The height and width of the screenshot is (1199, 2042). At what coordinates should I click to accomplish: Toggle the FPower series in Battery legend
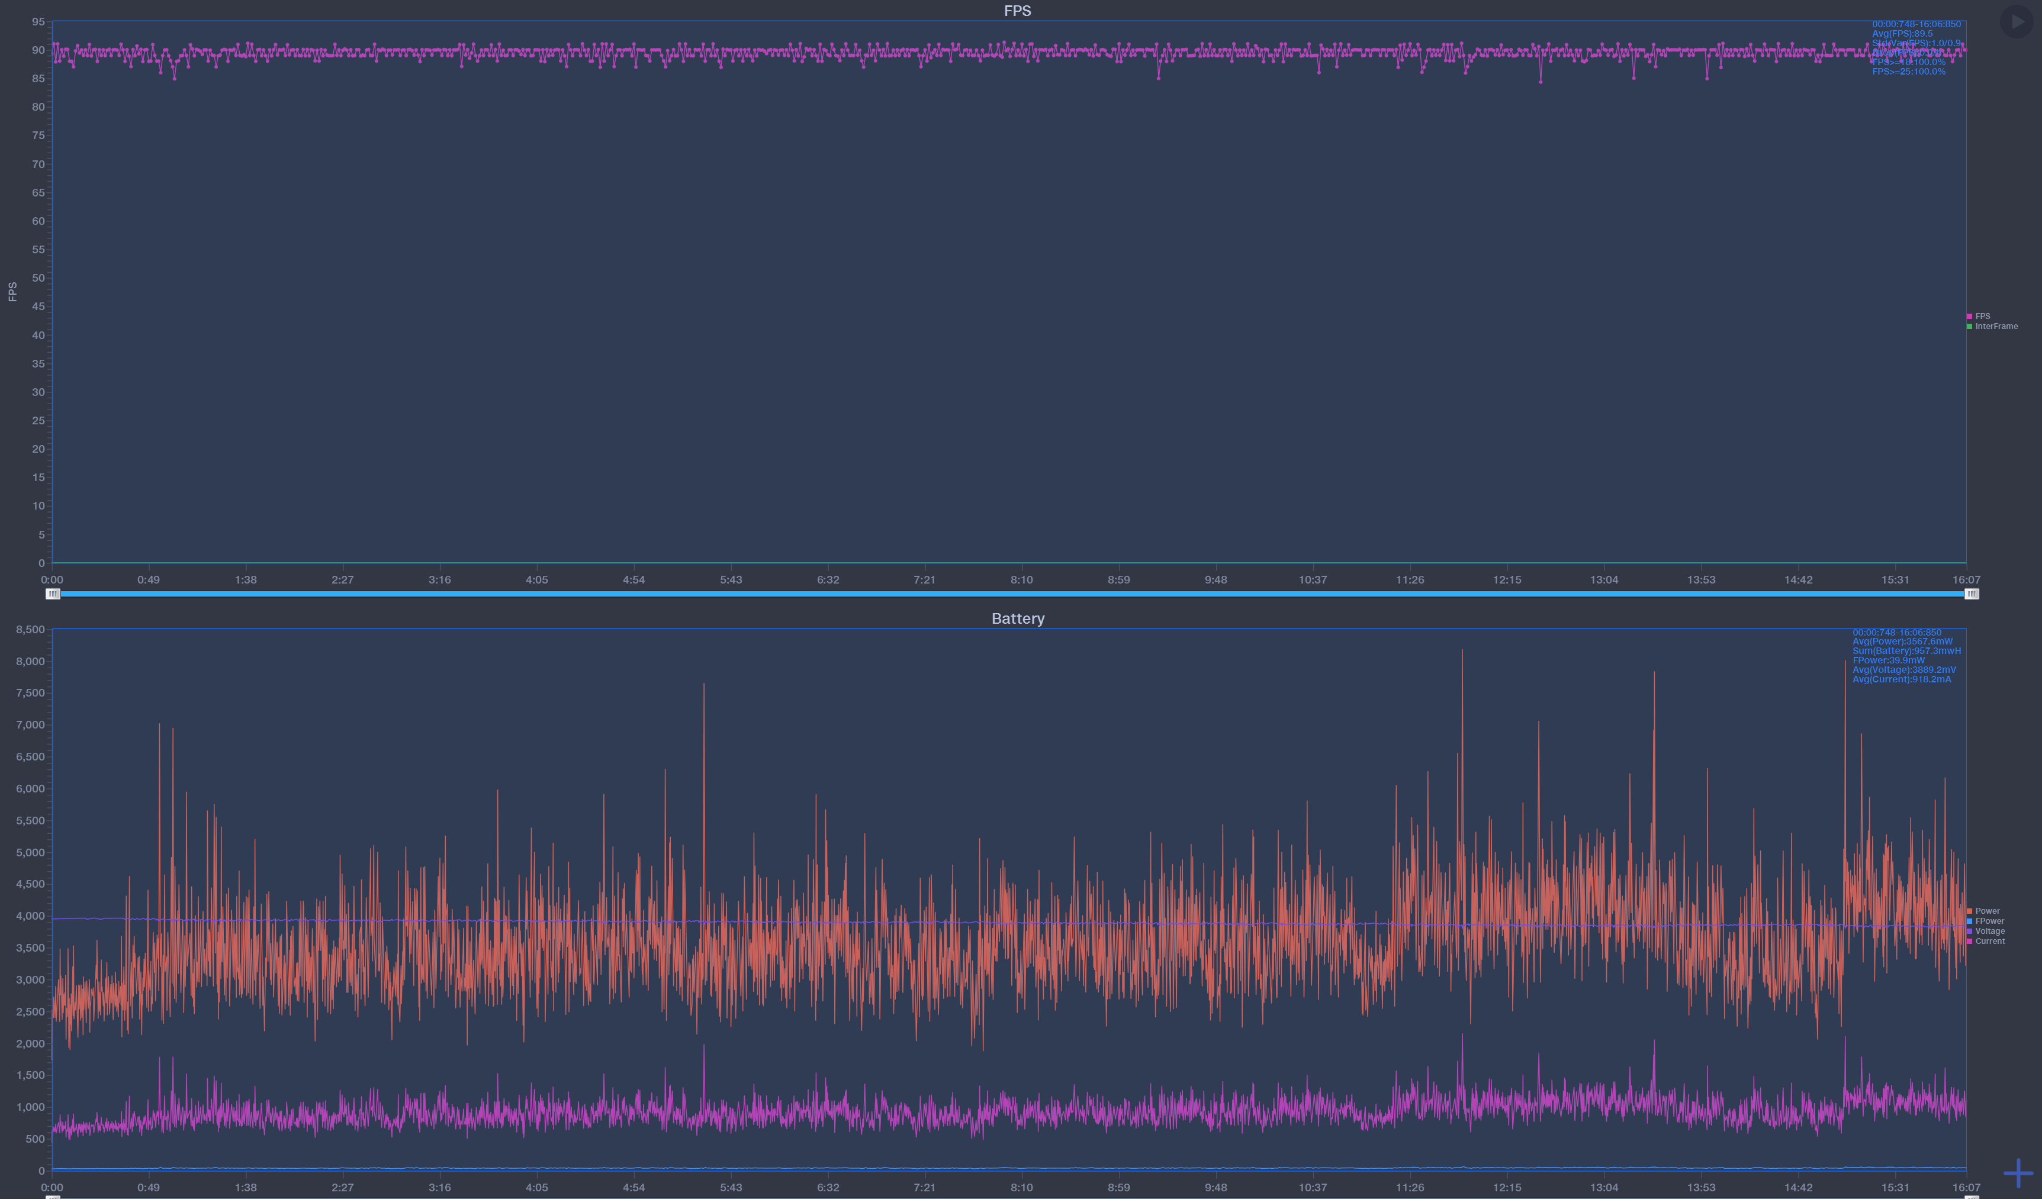point(1985,921)
